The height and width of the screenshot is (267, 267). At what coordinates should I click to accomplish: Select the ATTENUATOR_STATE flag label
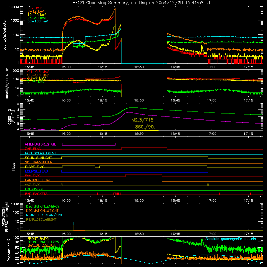pyautogui.click(x=40, y=145)
